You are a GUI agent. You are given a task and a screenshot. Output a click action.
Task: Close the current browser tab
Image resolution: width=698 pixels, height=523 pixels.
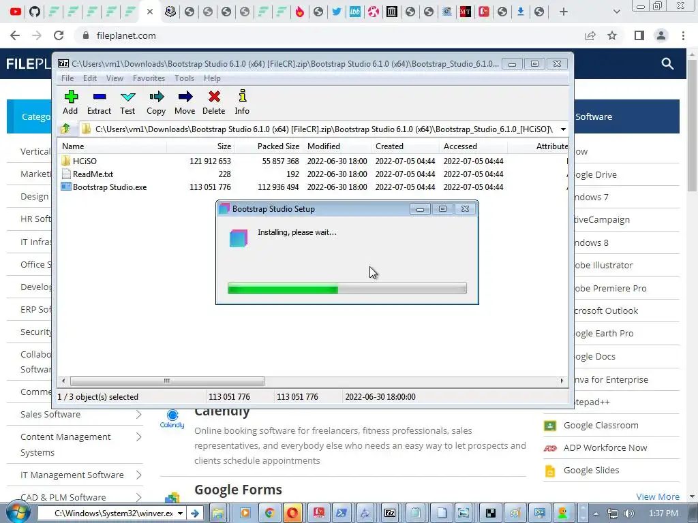150,12
